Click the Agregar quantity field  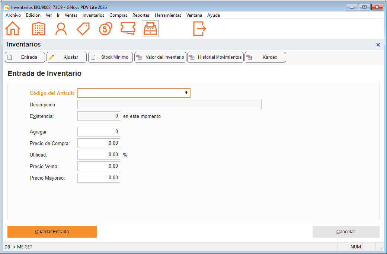pyautogui.click(x=99, y=132)
